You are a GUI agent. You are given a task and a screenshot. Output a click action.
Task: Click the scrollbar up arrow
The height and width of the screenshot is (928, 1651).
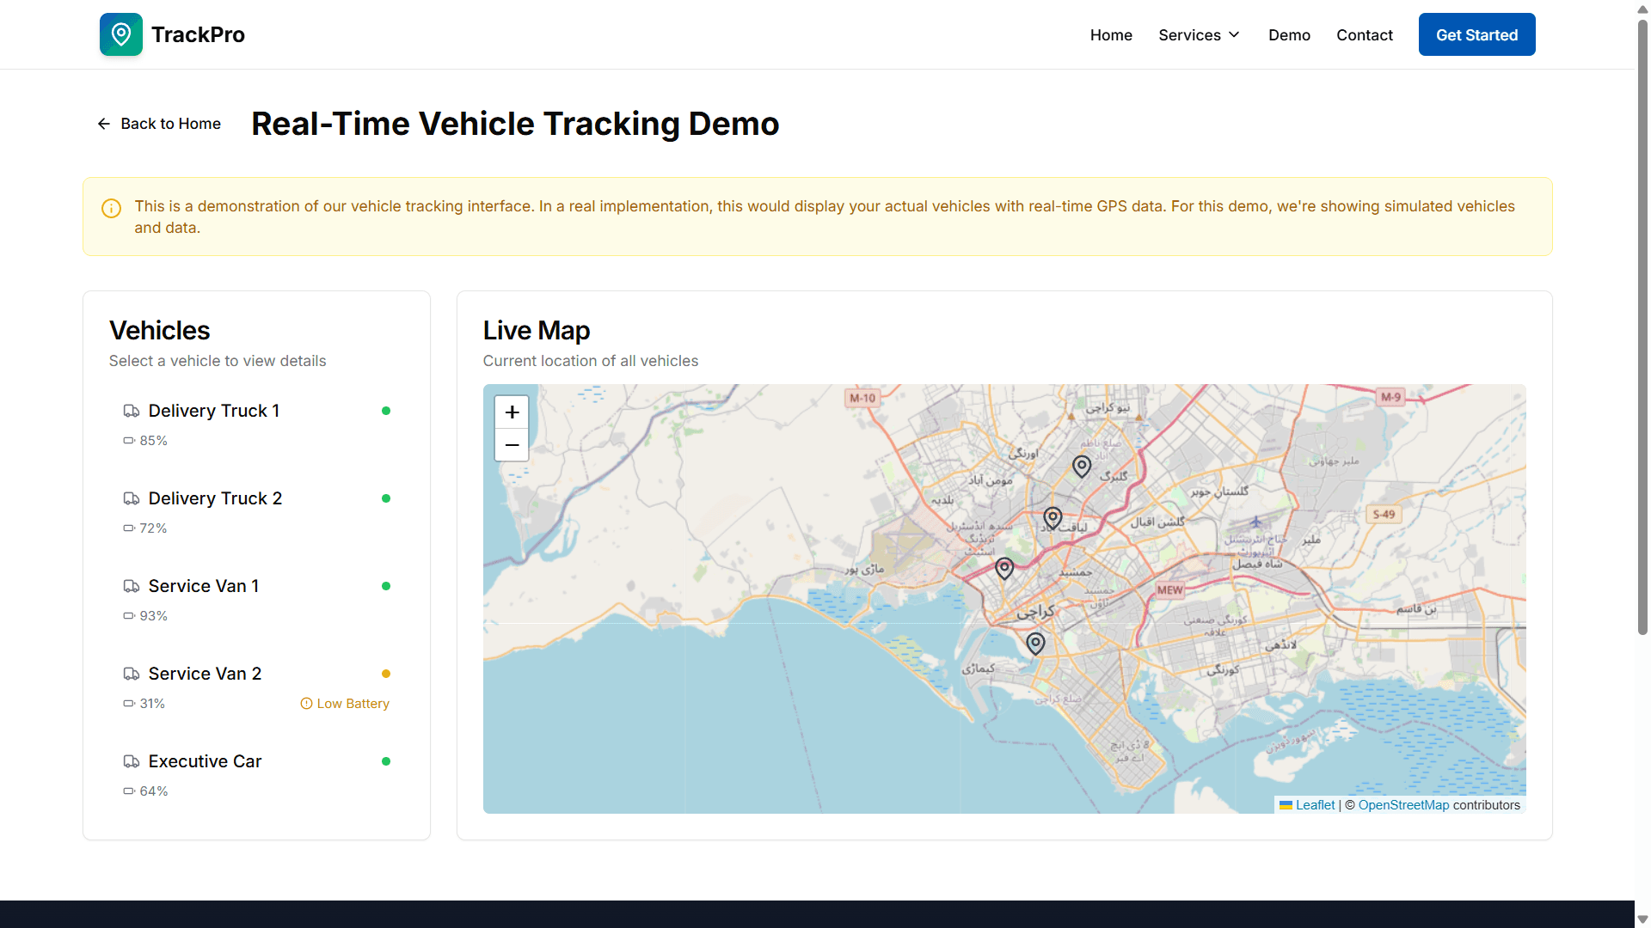point(1642,9)
